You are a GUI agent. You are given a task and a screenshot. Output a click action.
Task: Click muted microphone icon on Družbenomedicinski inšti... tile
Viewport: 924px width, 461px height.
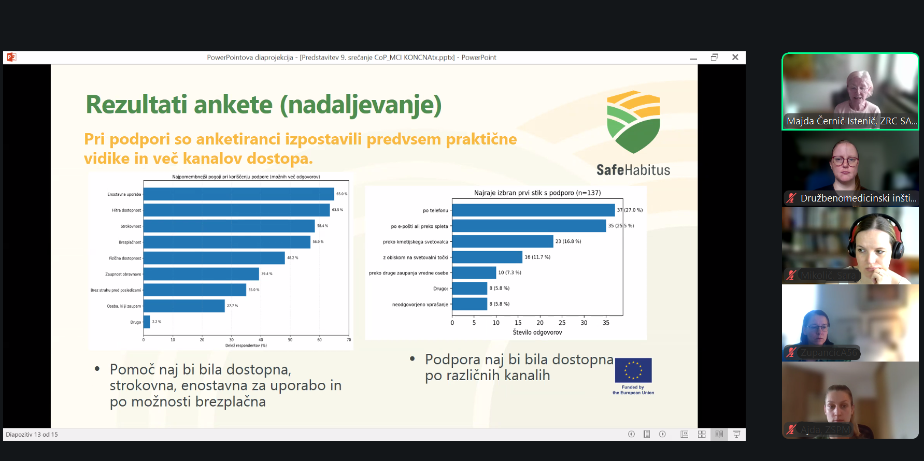click(x=791, y=198)
